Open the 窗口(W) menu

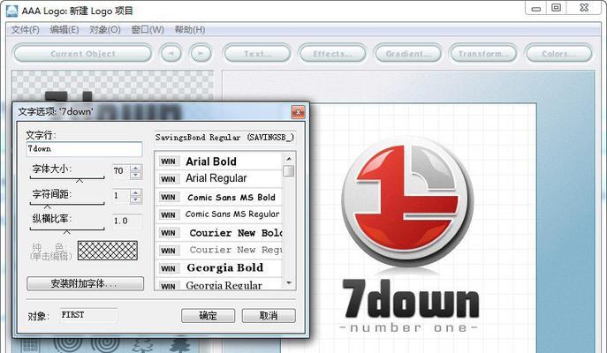(148, 30)
